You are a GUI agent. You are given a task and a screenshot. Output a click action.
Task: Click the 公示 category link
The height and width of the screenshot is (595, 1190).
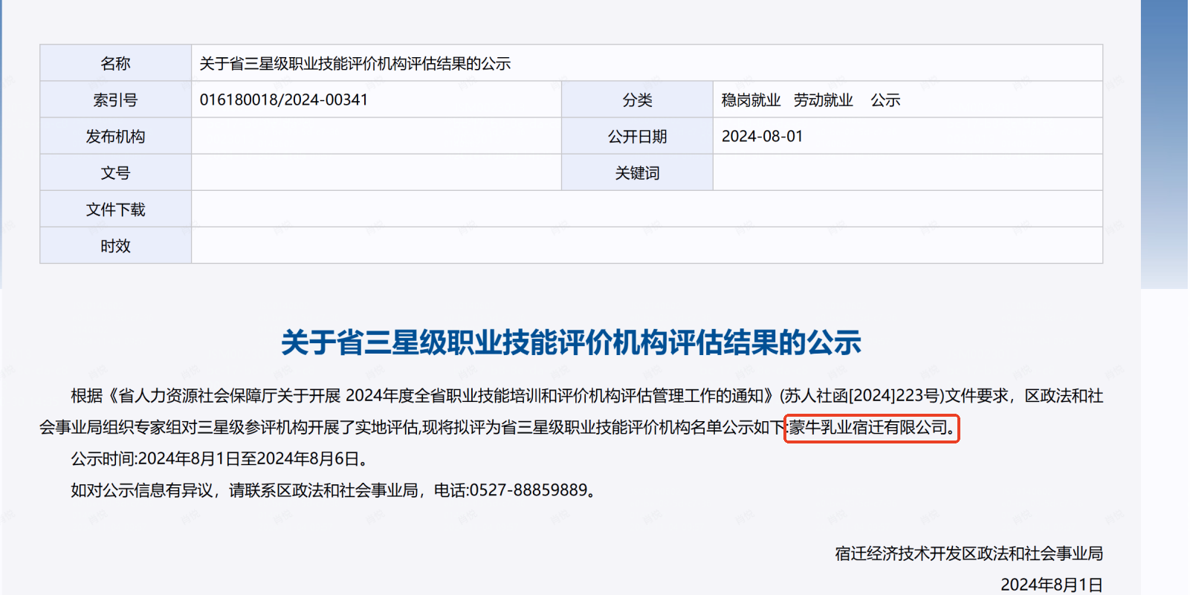point(885,100)
